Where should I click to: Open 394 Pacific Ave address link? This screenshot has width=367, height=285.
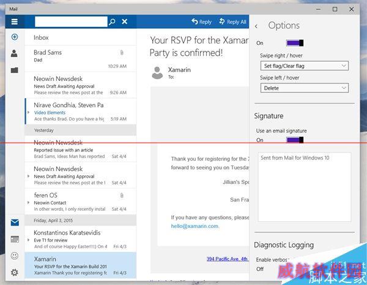click(x=227, y=259)
